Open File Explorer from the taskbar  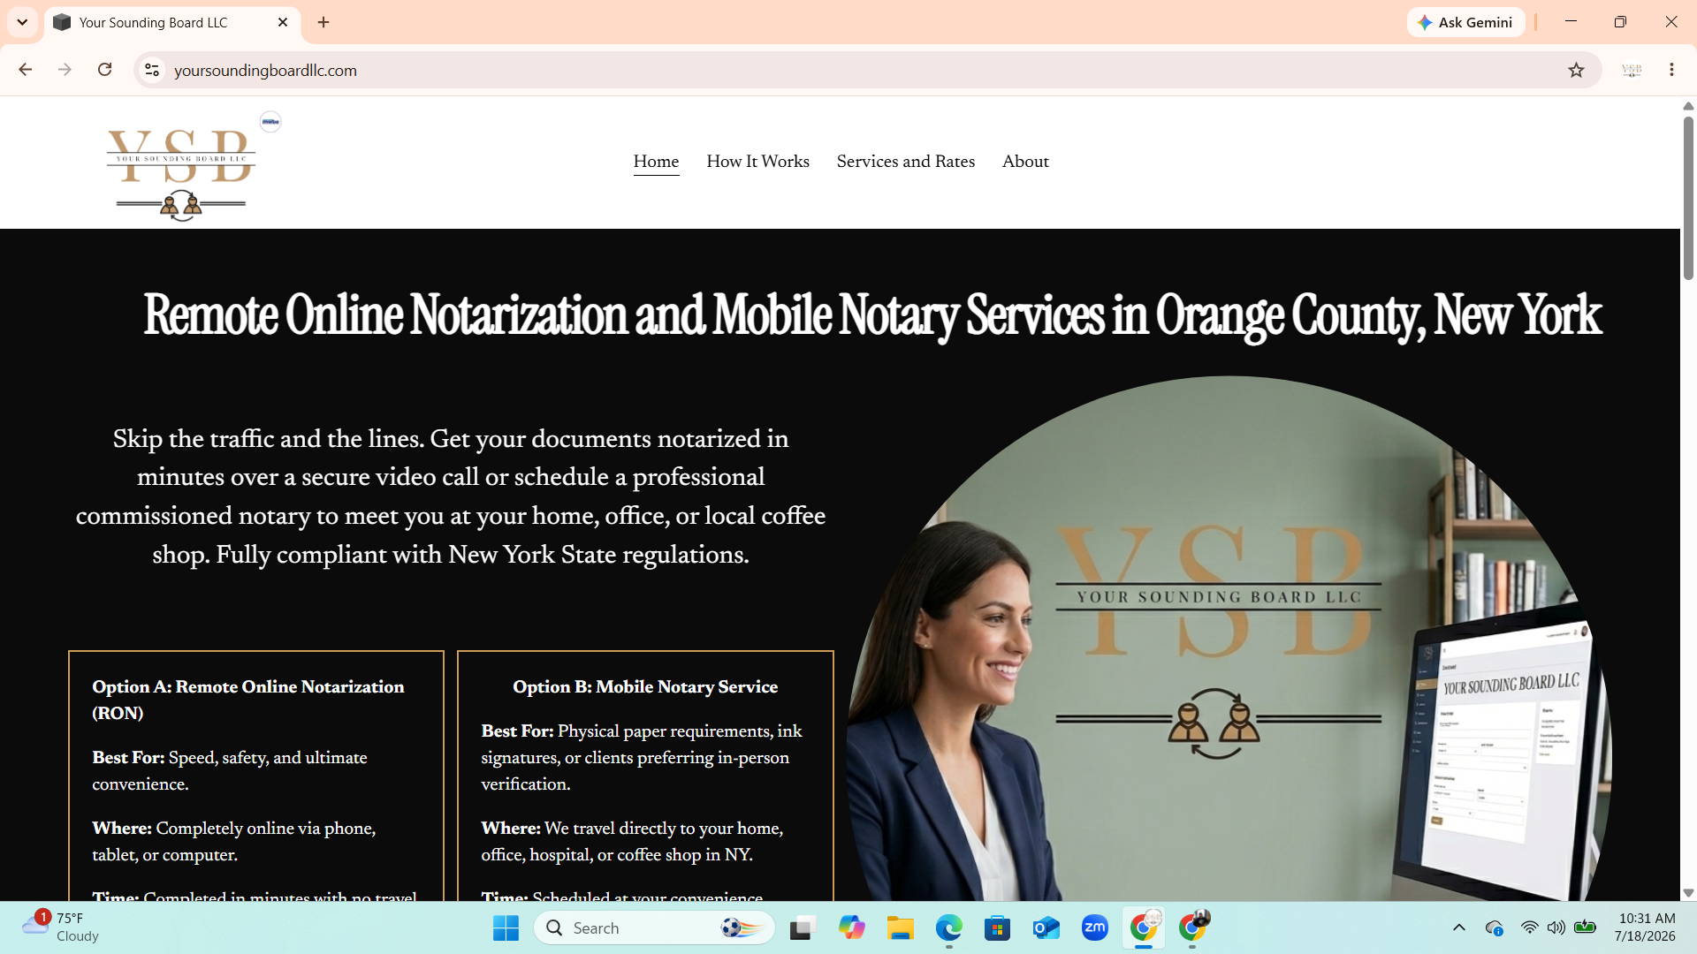point(900,928)
